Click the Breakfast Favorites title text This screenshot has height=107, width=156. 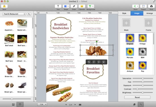pyautogui.click(x=93, y=71)
